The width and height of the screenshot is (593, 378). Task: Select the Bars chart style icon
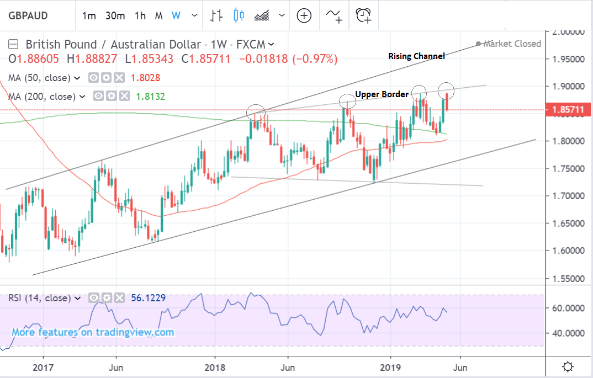tap(216, 15)
